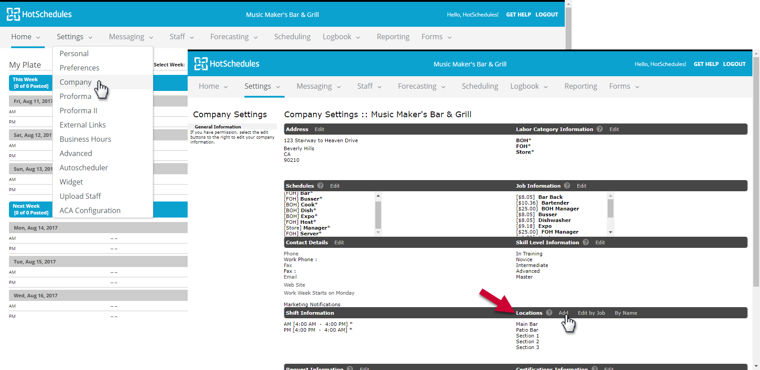Click Edit by Job in Locations
The image size is (760, 370).
coord(592,313)
